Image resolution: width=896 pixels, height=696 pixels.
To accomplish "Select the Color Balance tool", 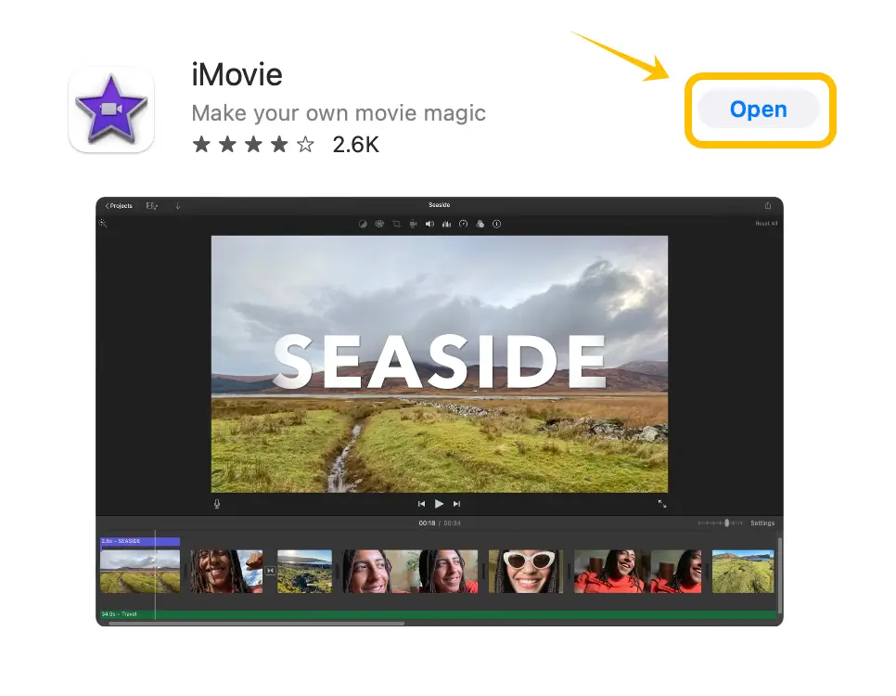I will (x=362, y=224).
